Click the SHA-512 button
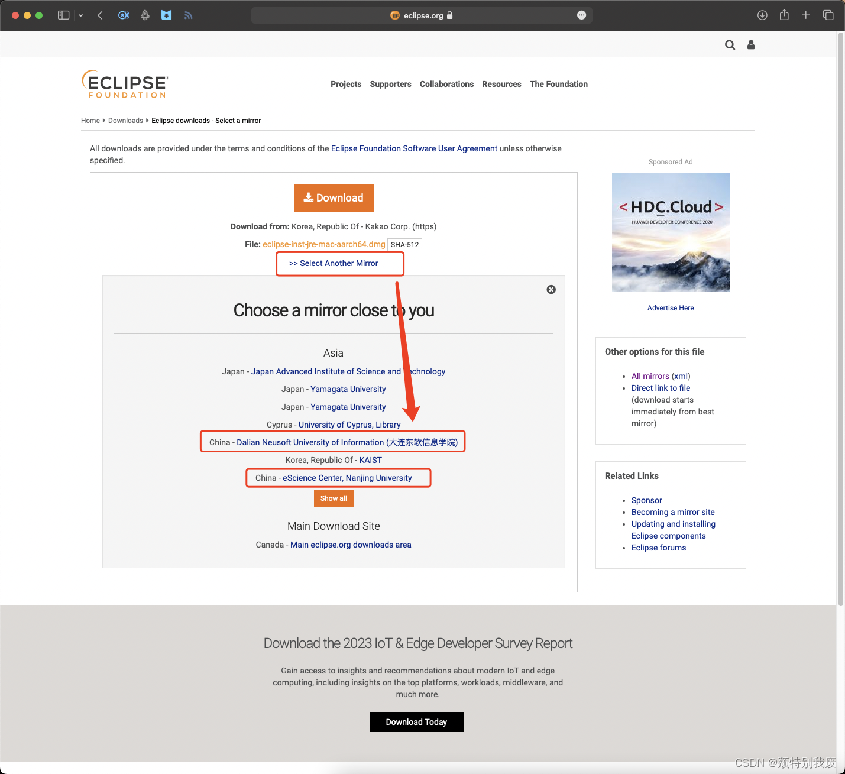 [x=404, y=245]
